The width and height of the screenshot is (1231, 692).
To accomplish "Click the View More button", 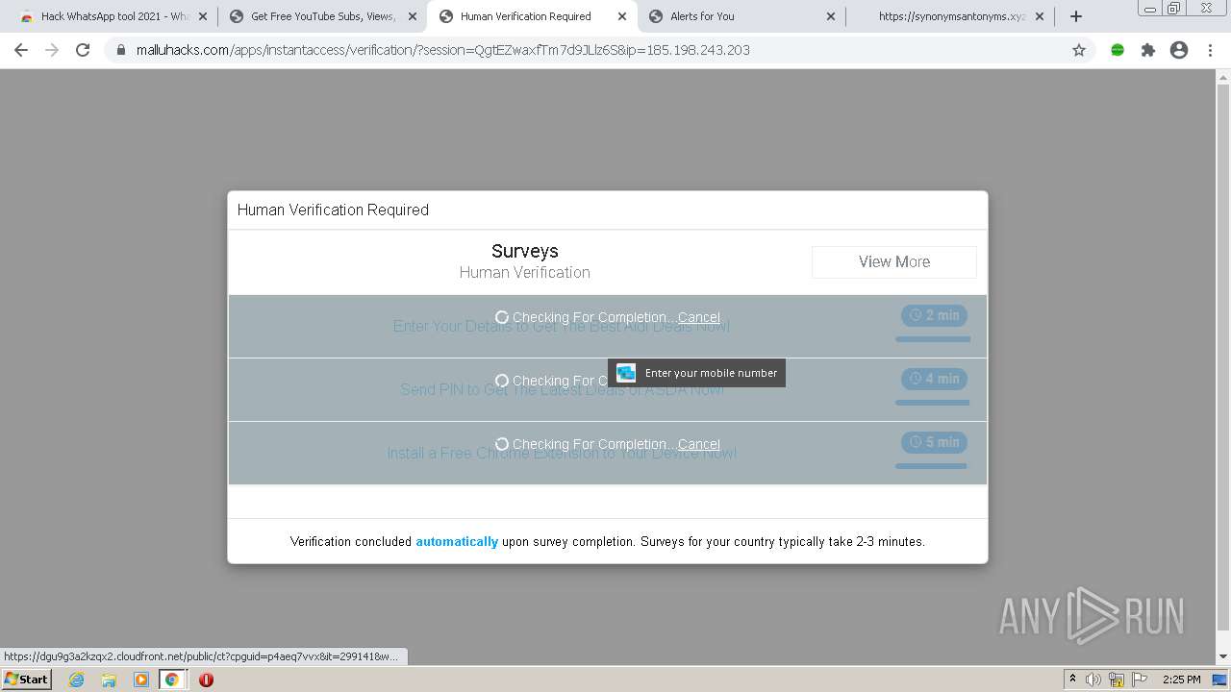I will pos(894,261).
